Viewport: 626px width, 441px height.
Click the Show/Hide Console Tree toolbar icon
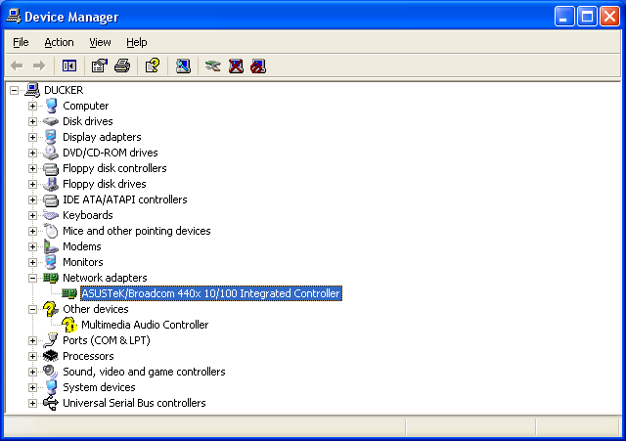[69, 66]
